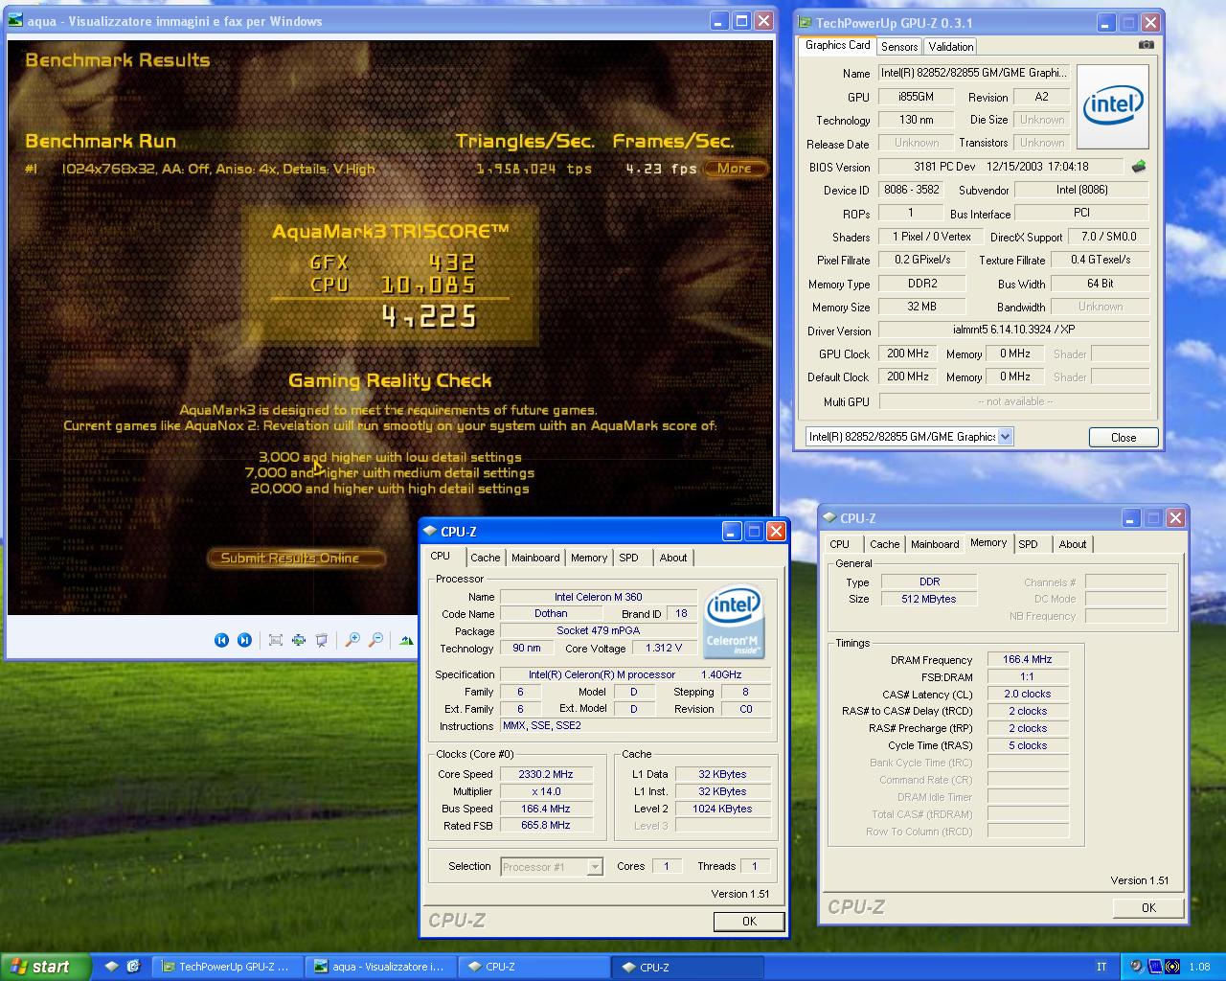Viewport: 1226px width, 981px height.
Task: Switch to Sensors tab in GPU-Z
Action: [899, 46]
